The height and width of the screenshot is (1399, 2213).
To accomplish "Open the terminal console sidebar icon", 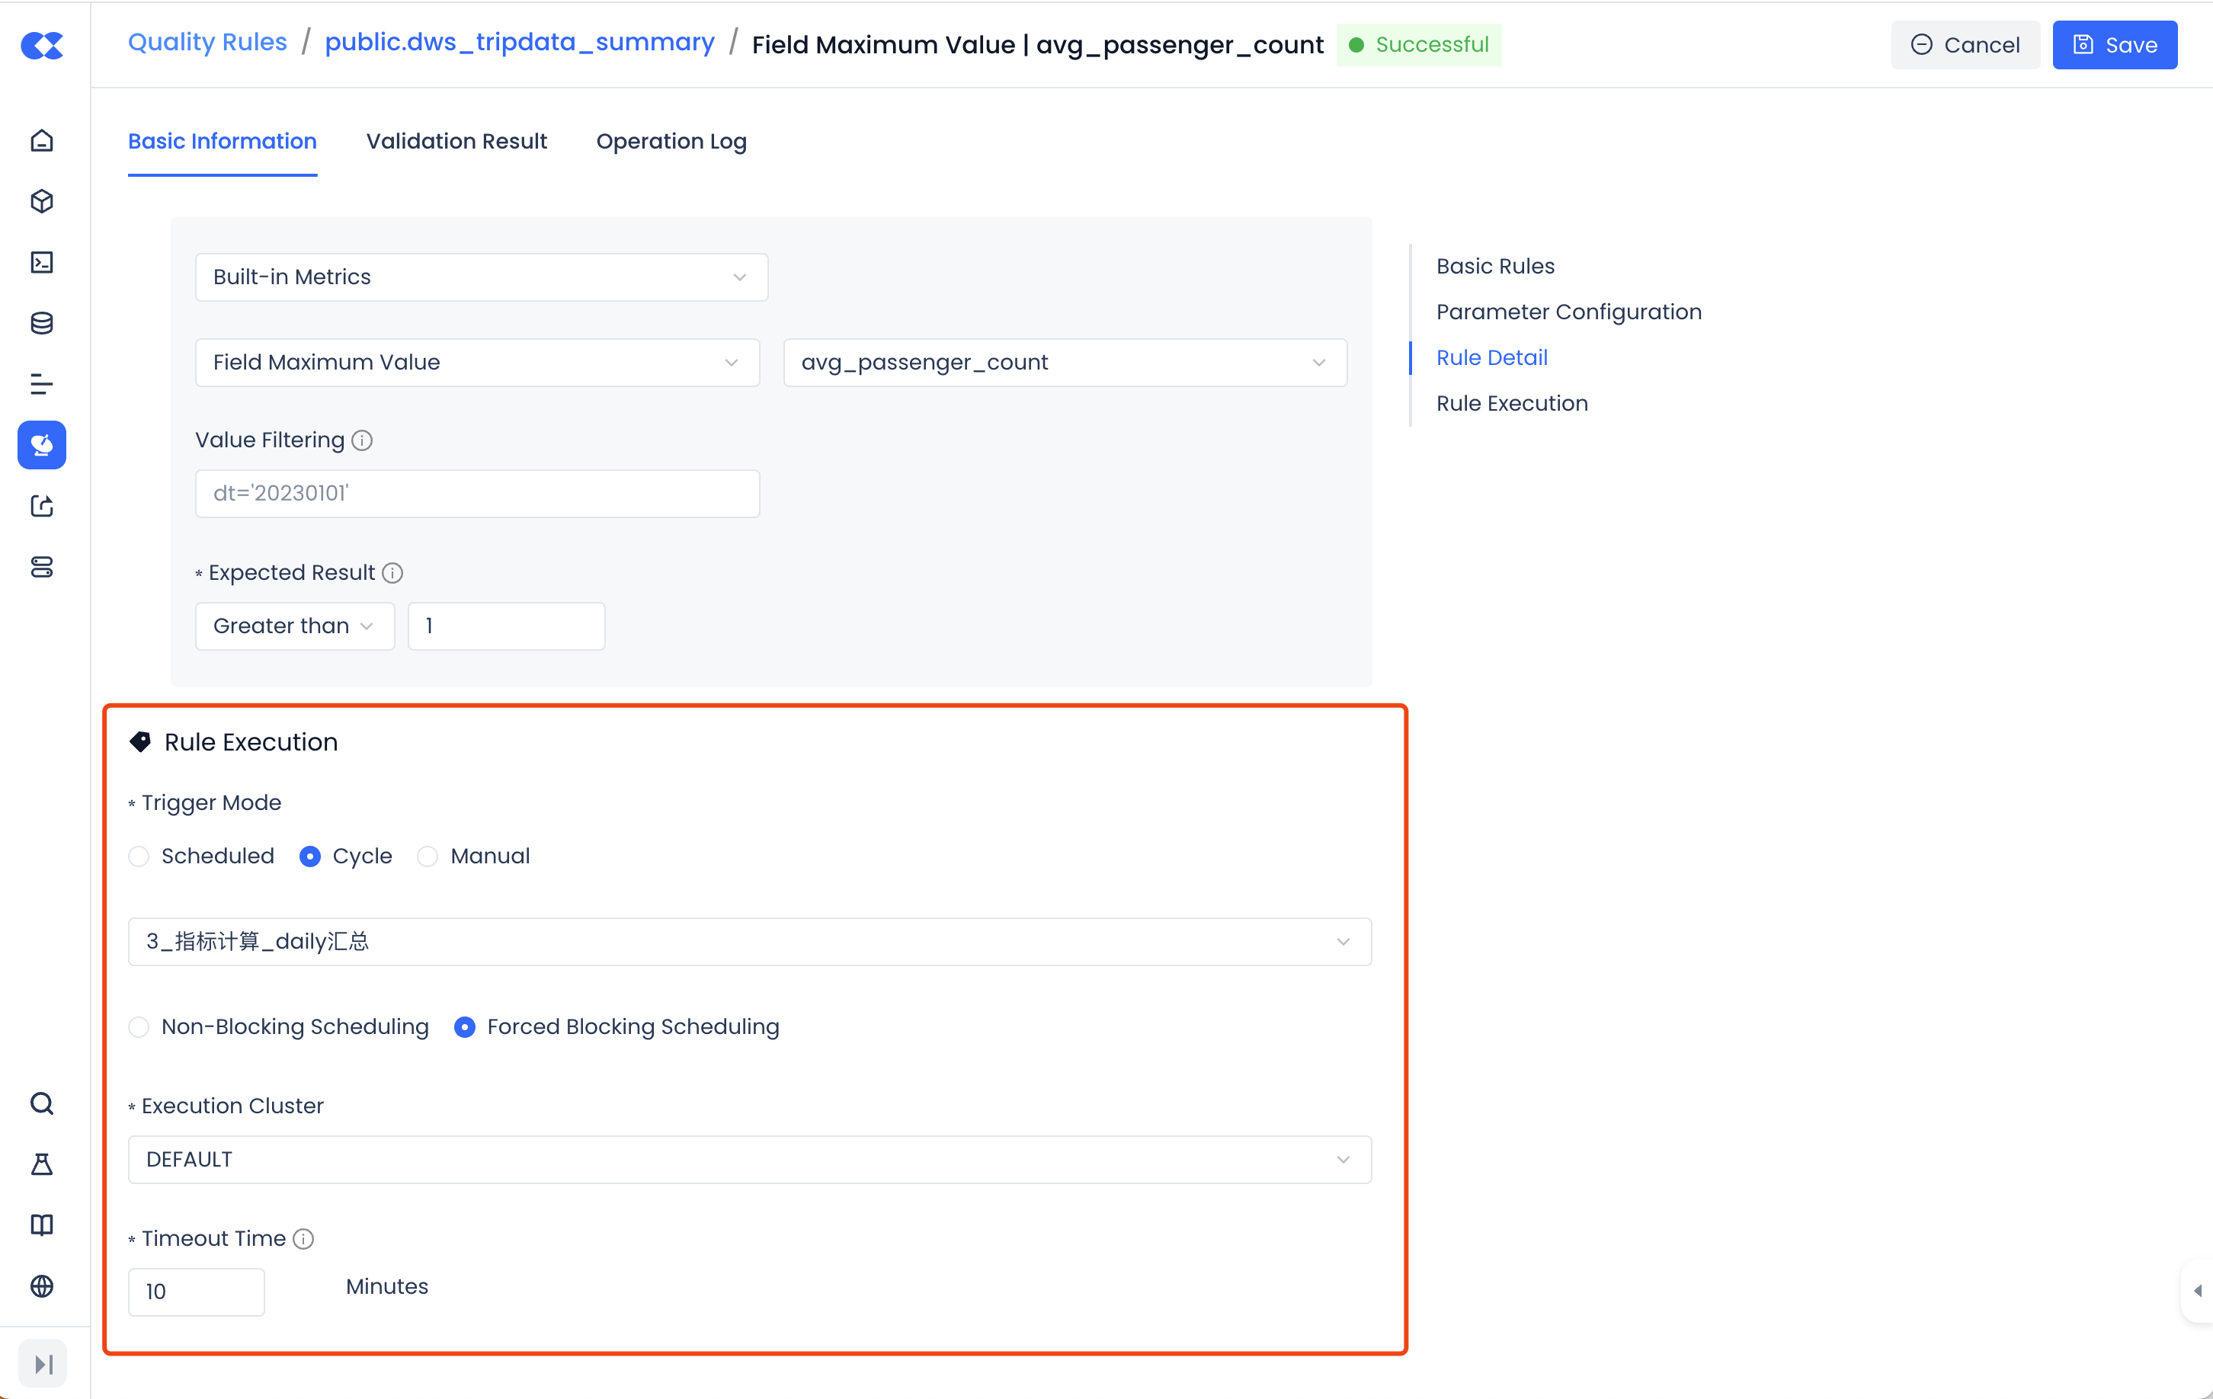I will point(42,263).
